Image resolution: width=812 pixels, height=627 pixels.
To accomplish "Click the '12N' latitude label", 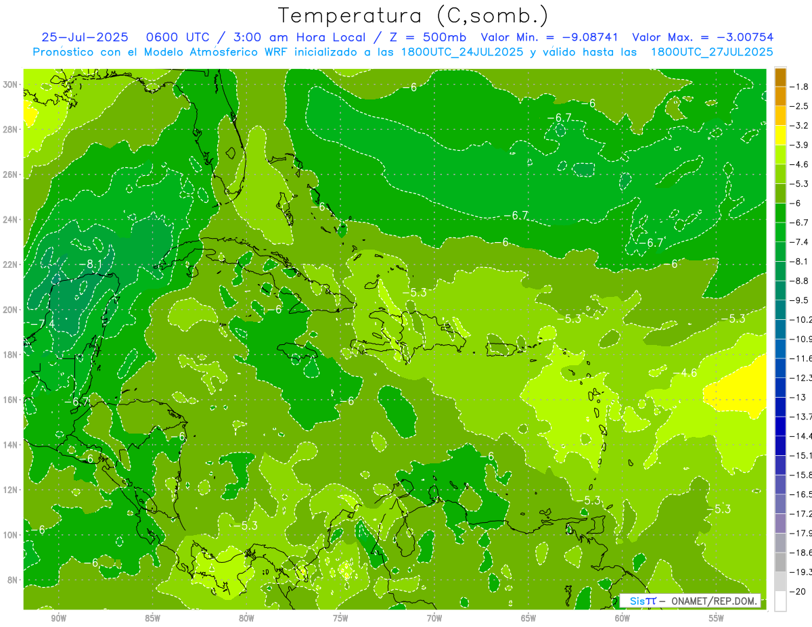I will pos(11,490).
